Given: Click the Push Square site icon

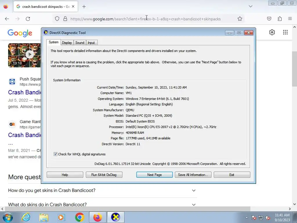Looking at the screenshot, I should pyautogui.click(x=12, y=82).
